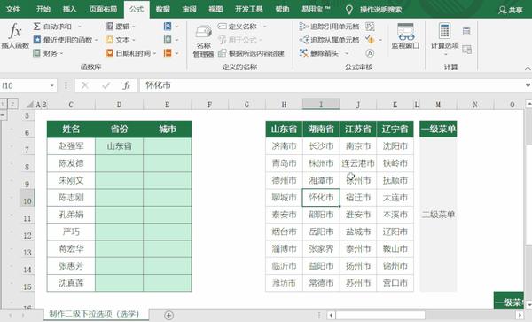Open 监视窗口 watch window

[405, 36]
